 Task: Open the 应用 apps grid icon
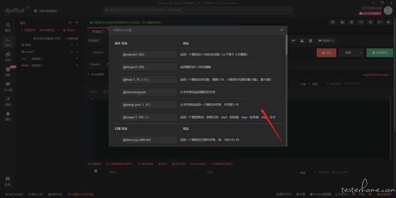(8, 181)
